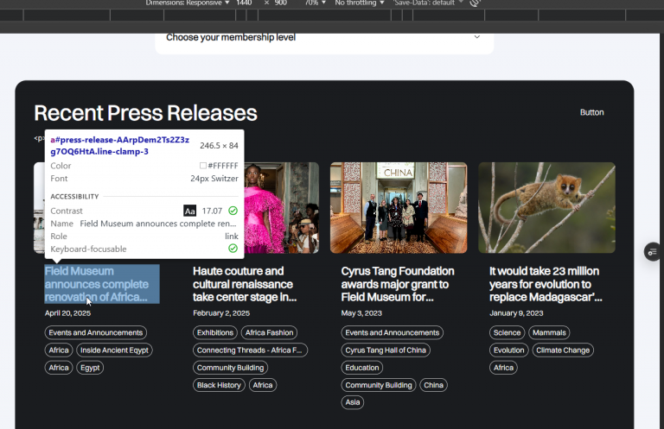Screen dimensions: 664x429
Task: Click the viewport height field showing 900
Action: (280, 3)
